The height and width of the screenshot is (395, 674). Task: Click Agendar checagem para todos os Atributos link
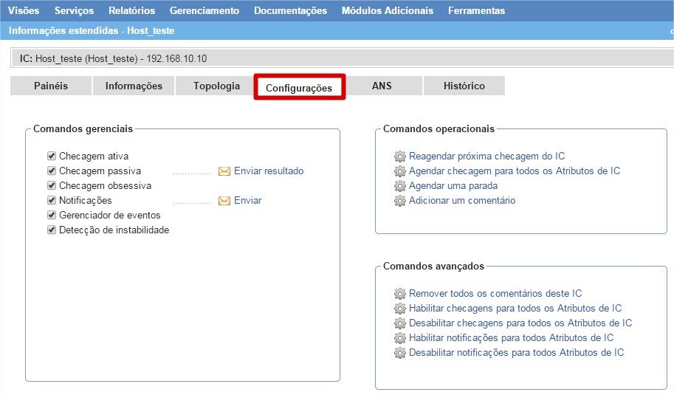click(x=514, y=171)
